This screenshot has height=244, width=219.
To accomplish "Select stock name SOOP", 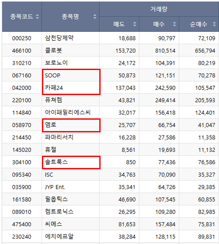I will pyautogui.click(x=53, y=76).
